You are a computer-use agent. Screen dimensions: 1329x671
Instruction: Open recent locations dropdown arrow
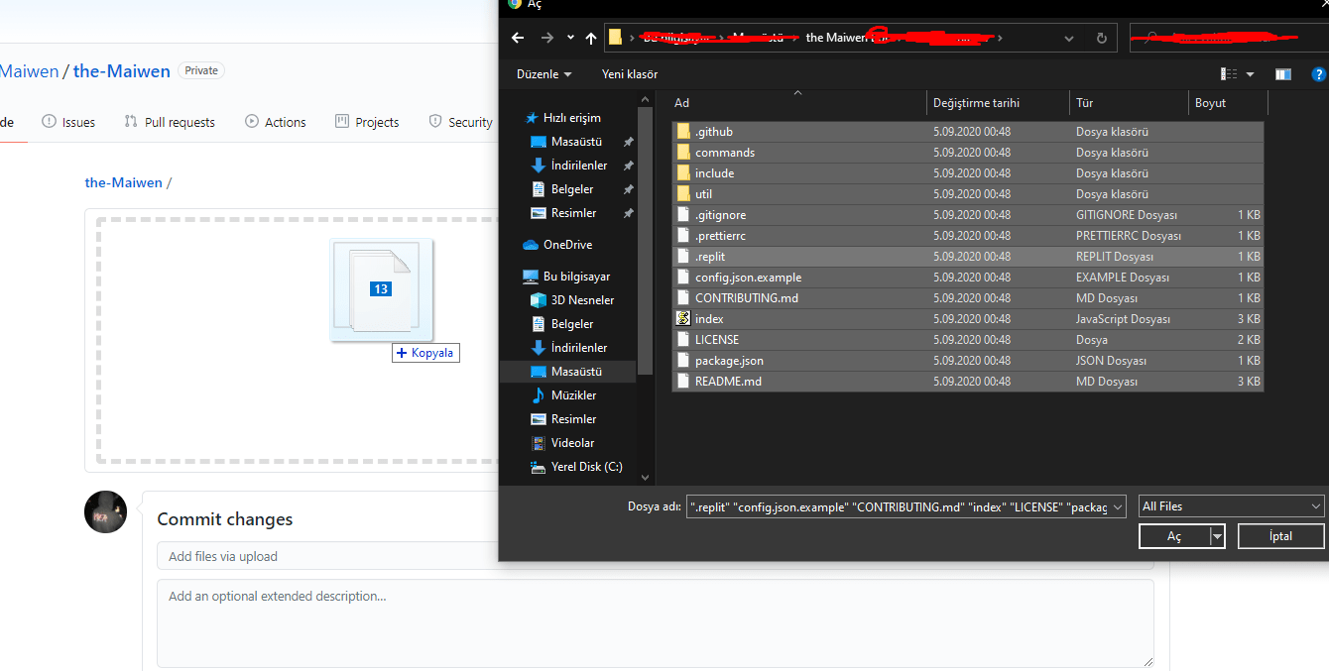tap(570, 38)
